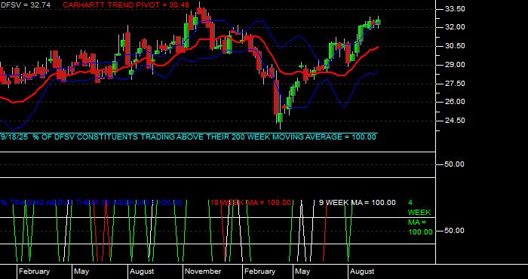The image size is (528, 279).
Task: Click the 200 week moving average caption
Action: point(189,137)
